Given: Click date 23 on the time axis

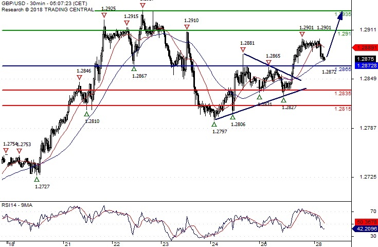Looking at the screenshot, I should 166,244.
